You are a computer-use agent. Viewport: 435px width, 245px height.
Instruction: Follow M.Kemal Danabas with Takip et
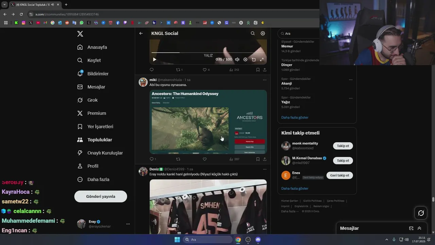343,160
